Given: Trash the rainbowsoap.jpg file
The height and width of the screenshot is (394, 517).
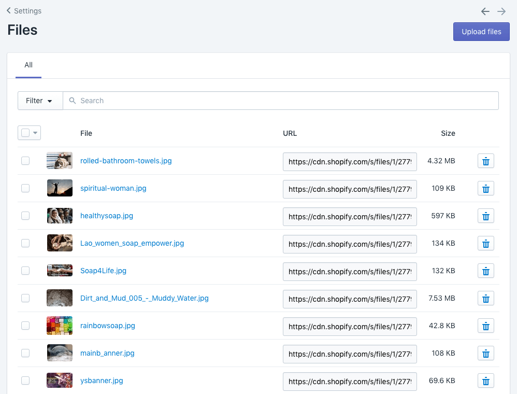Looking at the screenshot, I should (x=485, y=326).
